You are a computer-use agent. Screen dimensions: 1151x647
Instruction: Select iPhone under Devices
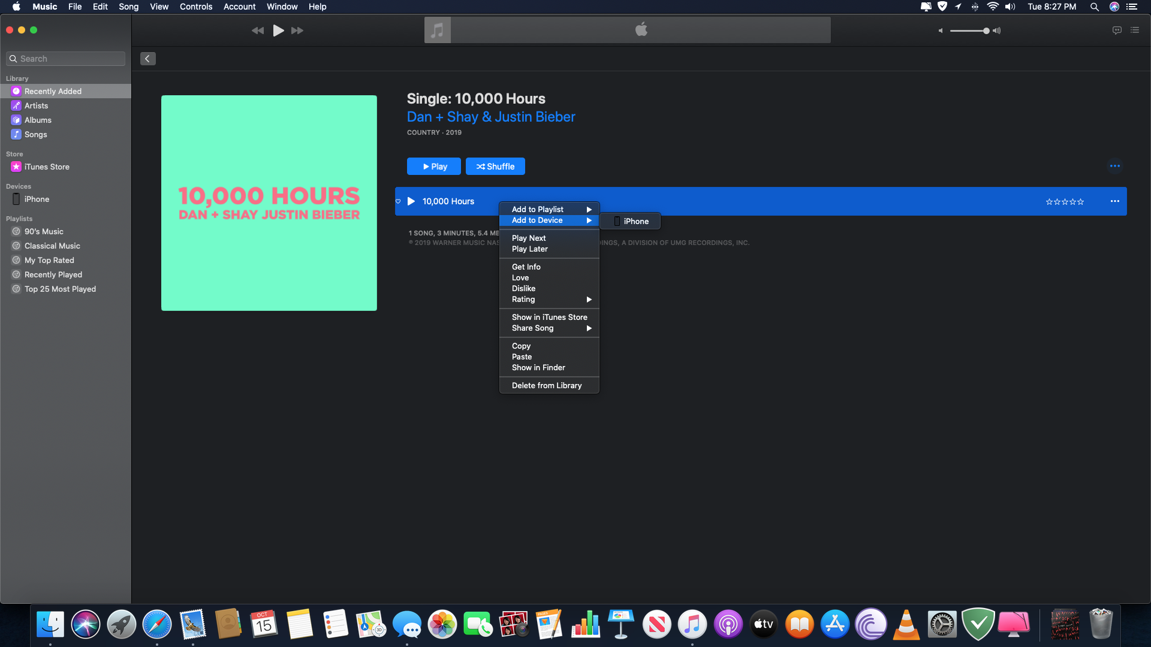tap(66, 199)
